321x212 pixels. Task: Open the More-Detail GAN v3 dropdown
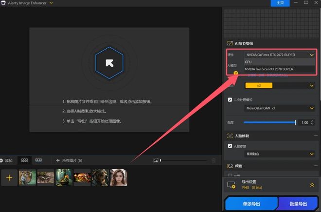click(280, 108)
